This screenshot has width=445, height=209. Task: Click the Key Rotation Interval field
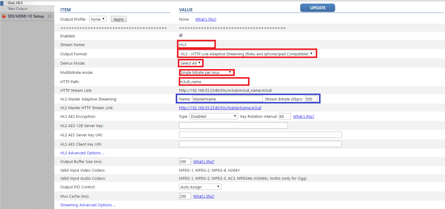[x=285, y=116]
